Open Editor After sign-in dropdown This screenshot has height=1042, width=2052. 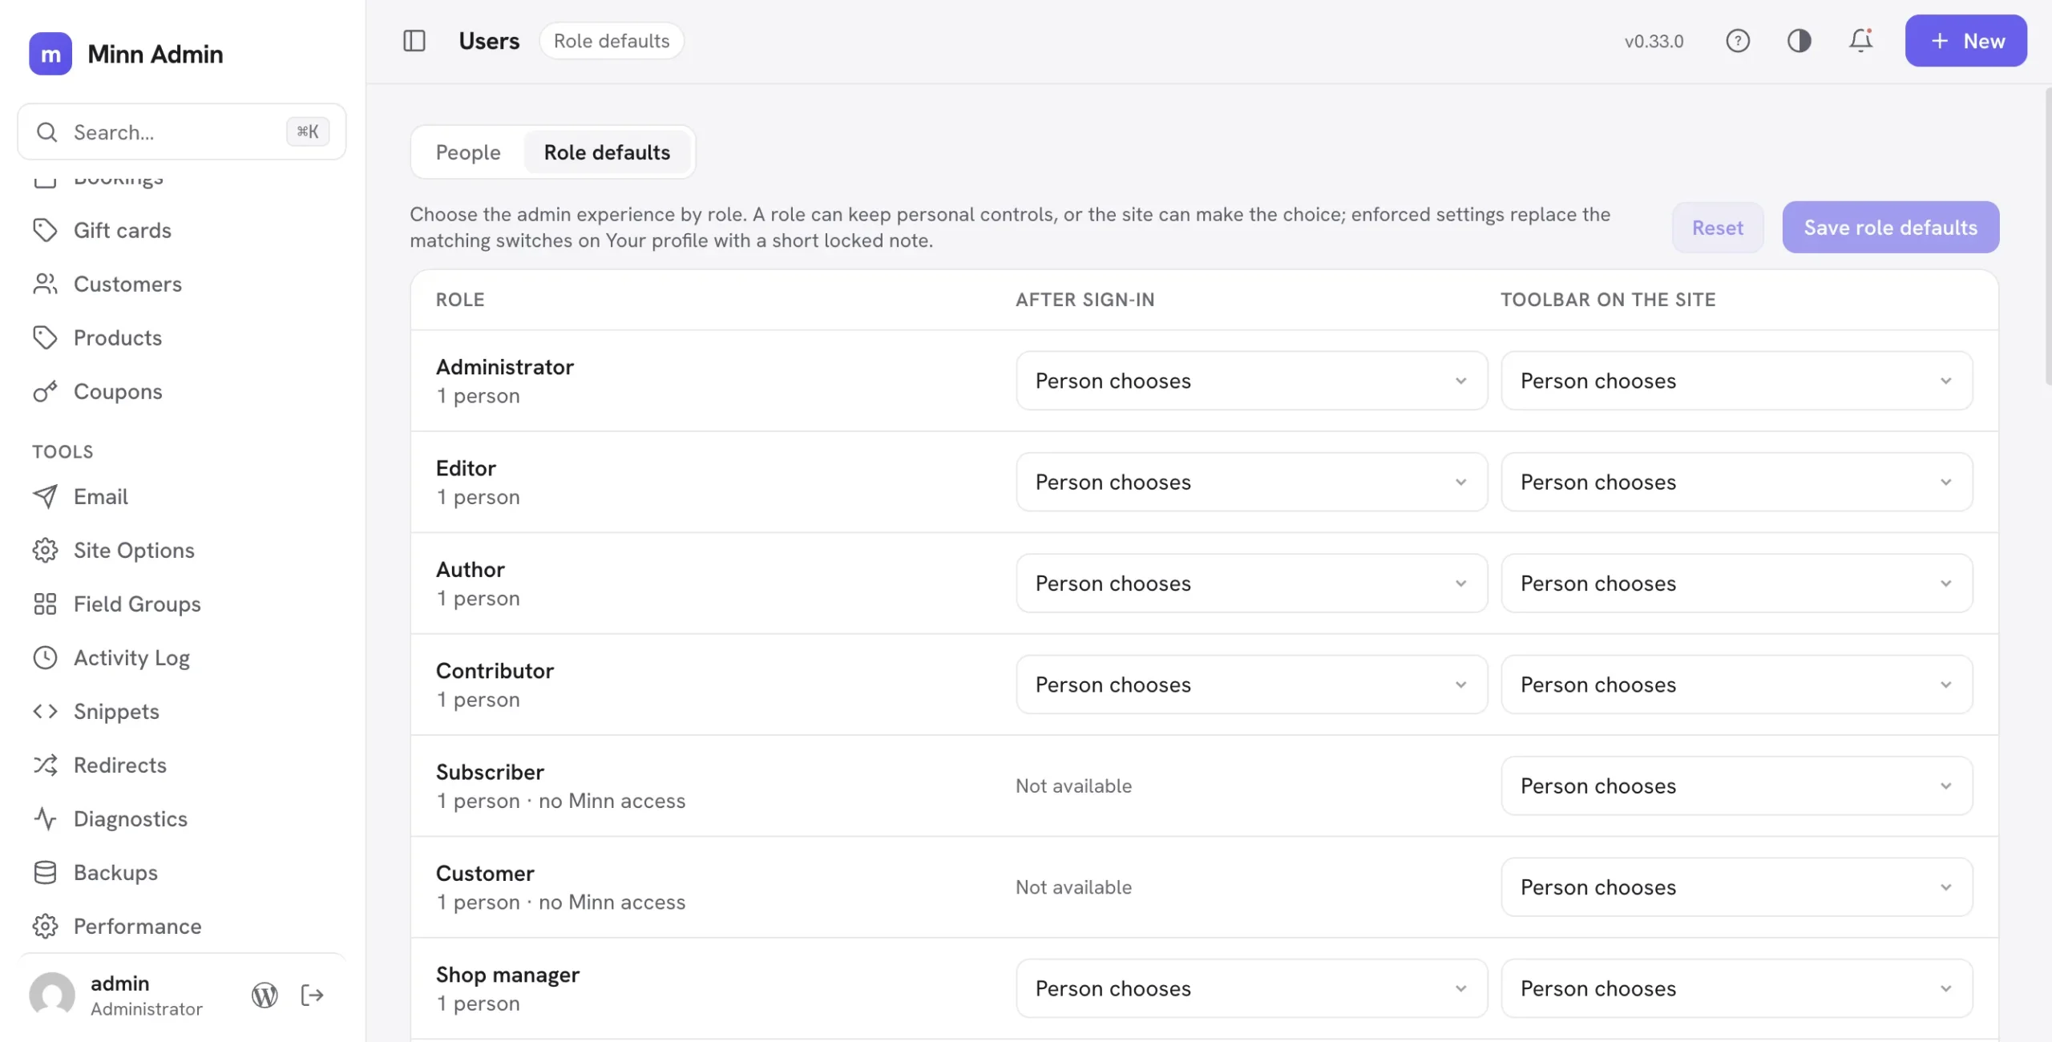click(1251, 482)
